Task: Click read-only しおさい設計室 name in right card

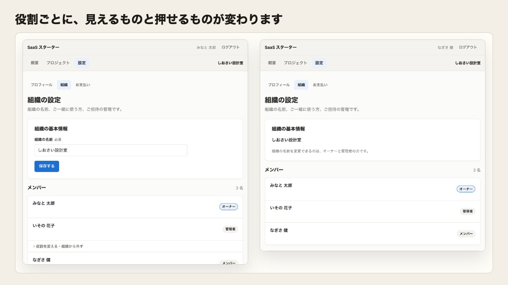Action: [286, 140]
